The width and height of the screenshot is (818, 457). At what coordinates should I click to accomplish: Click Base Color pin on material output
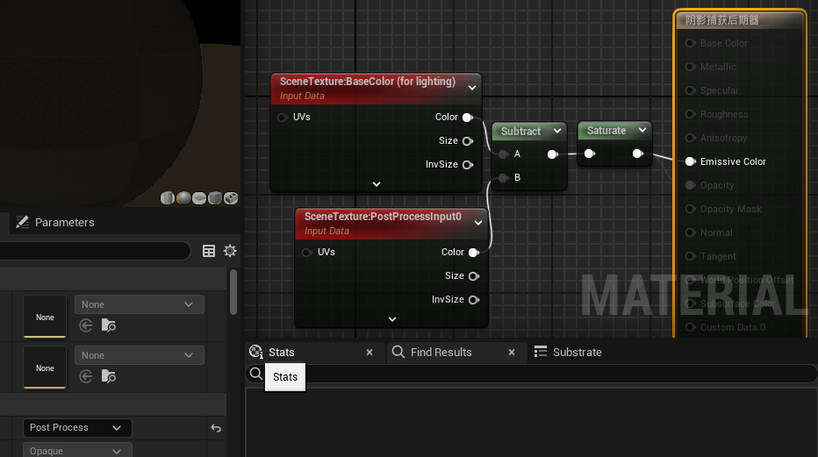[x=690, y=43]
